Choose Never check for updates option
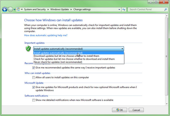Screen dimensions: 170x116 coord(79,62)
